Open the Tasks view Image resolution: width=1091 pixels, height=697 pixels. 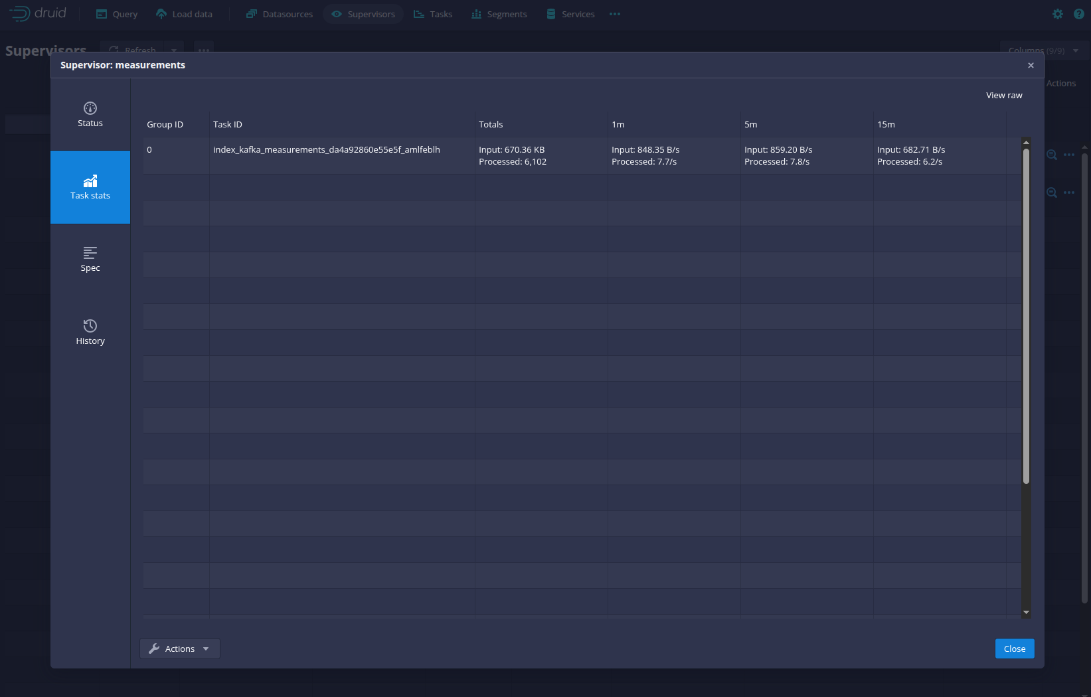click(x=432, y=14)
